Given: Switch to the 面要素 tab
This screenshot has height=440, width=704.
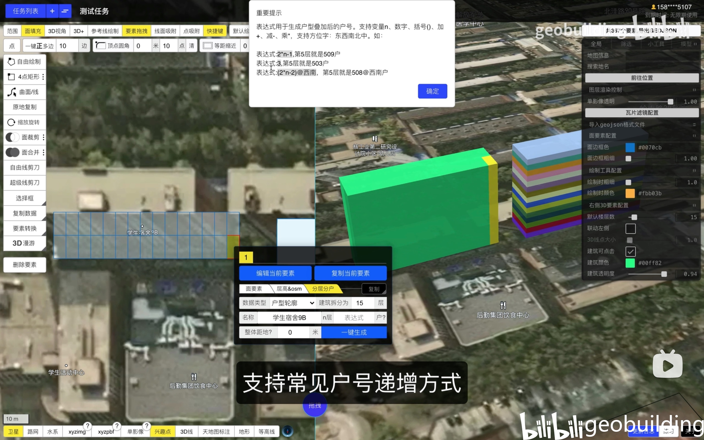Looking at the screenshot, I should [254, 289].
